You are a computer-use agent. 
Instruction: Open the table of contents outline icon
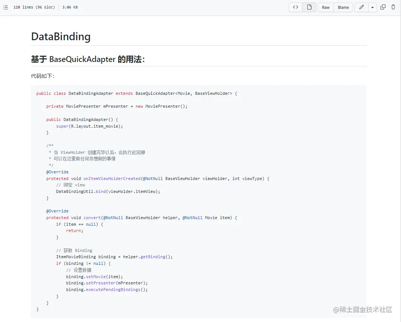[x=6, y=7]
